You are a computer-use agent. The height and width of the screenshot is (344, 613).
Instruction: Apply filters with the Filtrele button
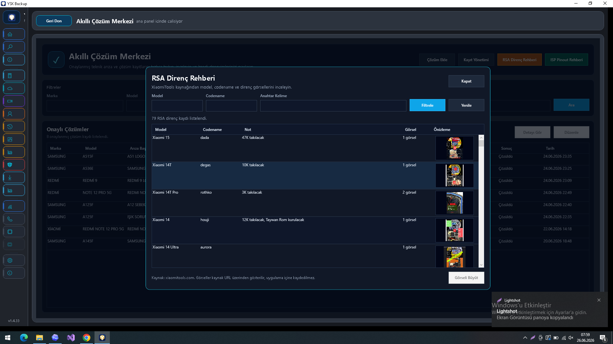[x=427, y=105]
